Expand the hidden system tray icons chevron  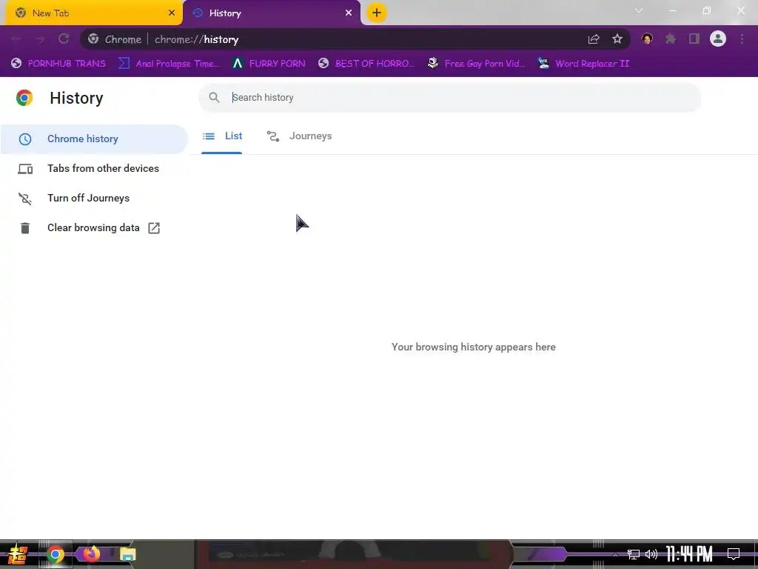[615, 554]
